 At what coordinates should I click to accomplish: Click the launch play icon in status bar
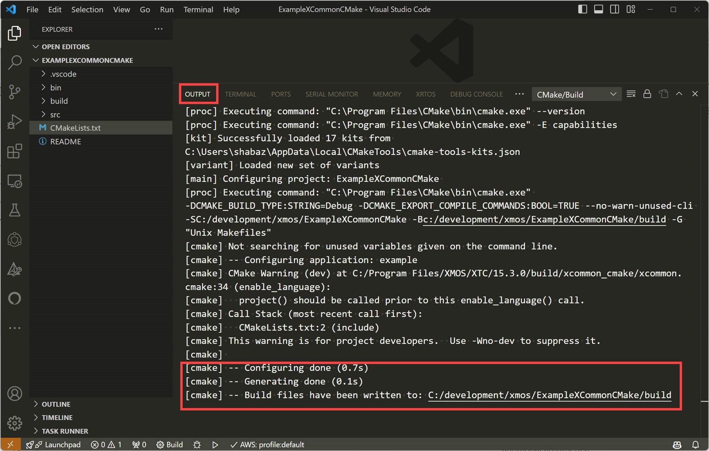click(x=215, y=445)
